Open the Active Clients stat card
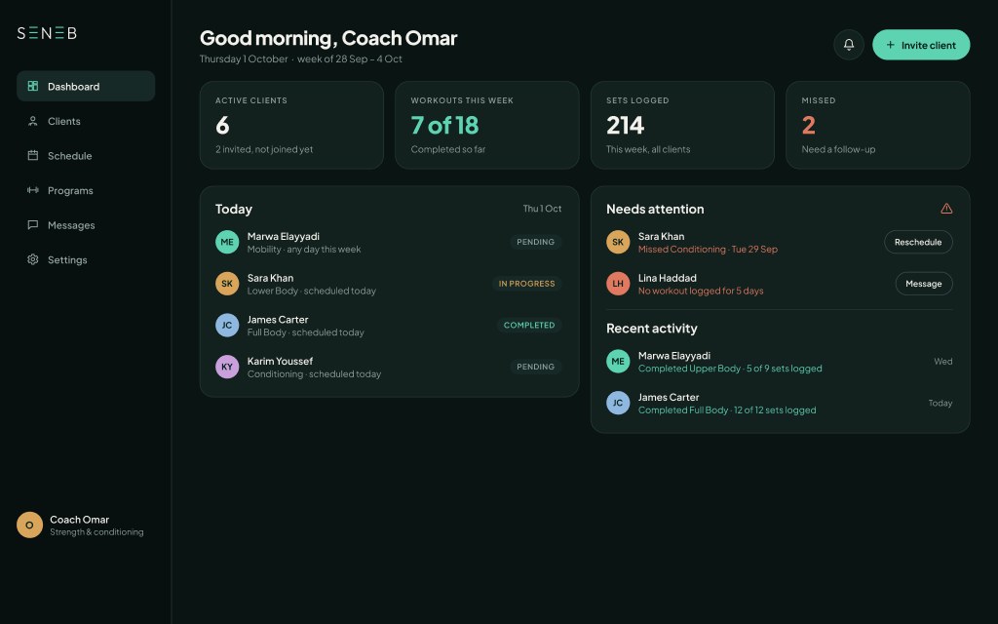Image resolution: width=998 pixels, height=624 pixels. click(291, 125)
